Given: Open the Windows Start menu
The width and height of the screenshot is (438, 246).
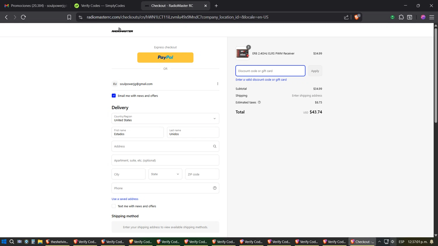Looking at the screenshot, I should [x=4, y=242].
